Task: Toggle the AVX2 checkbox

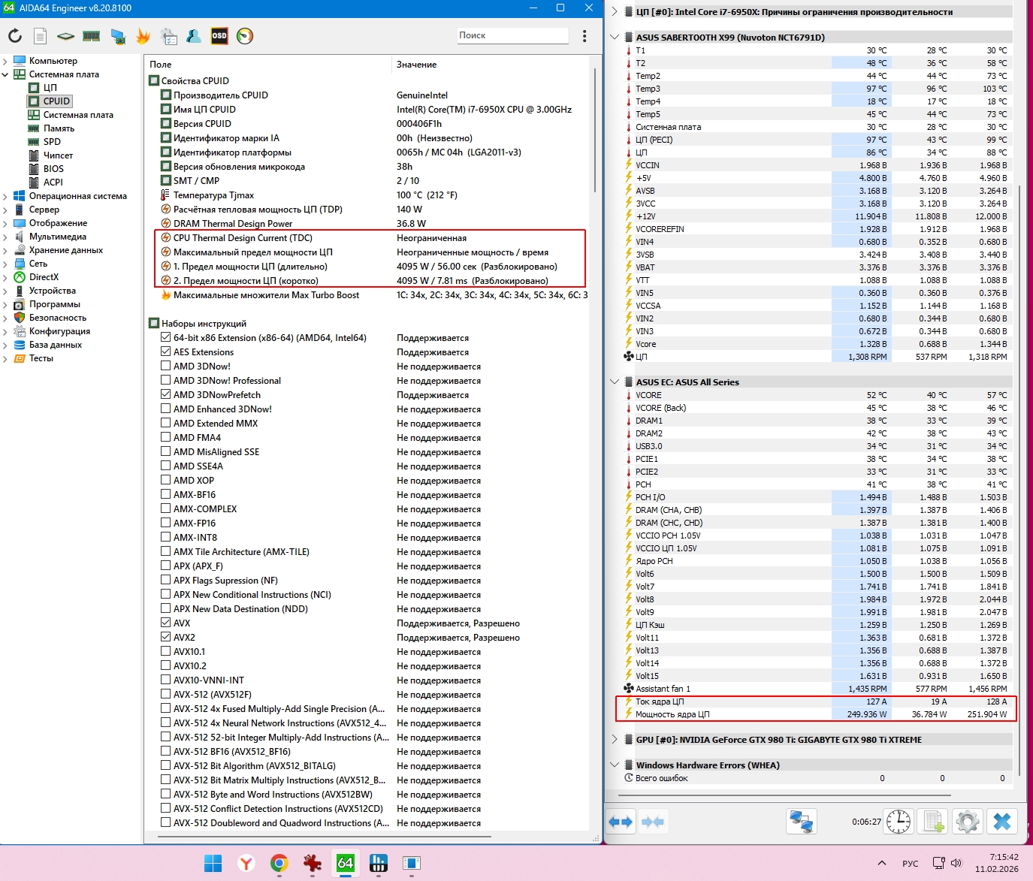Action: 165,638
